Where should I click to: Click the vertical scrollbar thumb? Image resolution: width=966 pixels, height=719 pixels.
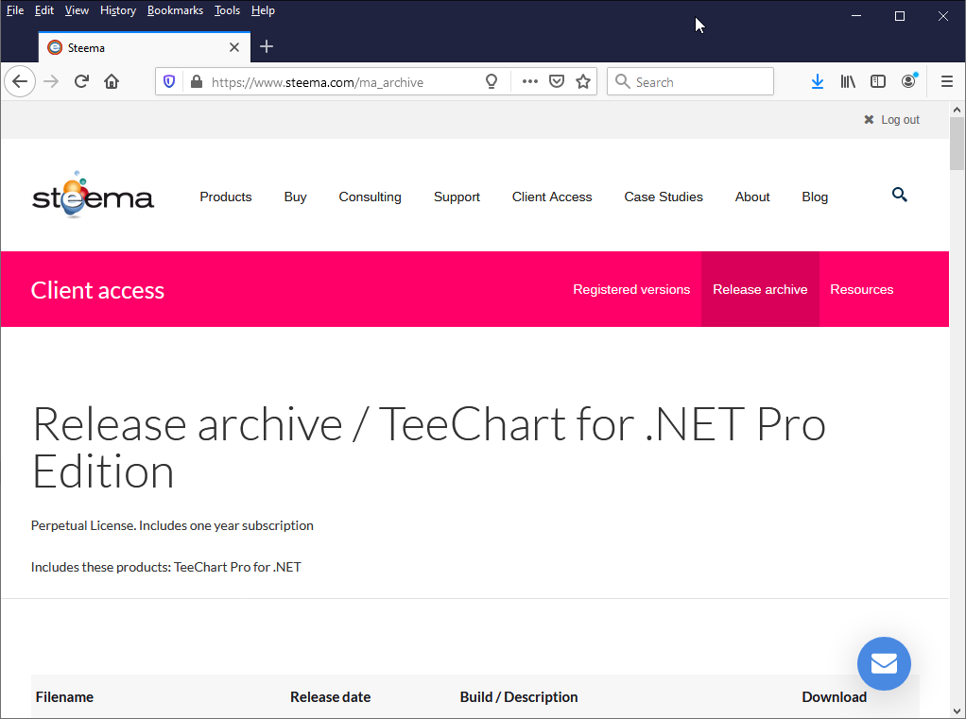coord(957,144)
